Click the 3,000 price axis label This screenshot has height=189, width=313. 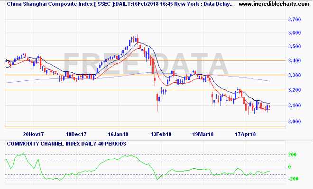click(295, 121)
